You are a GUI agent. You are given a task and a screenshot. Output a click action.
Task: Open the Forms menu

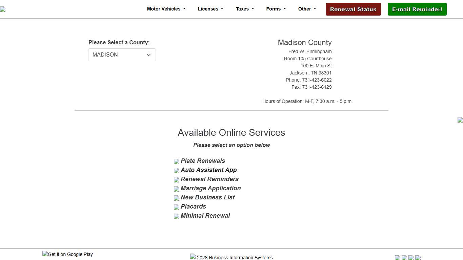point(276,9)
